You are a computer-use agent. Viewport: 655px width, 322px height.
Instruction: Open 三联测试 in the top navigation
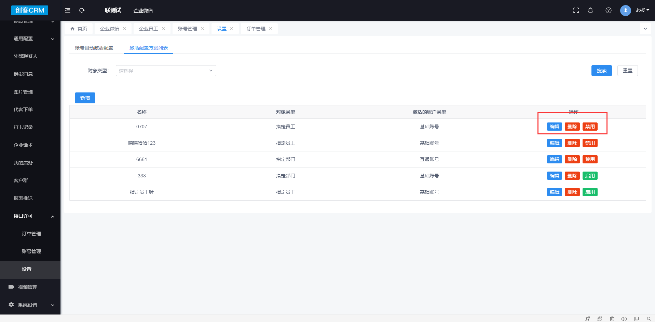pos(110,10)
